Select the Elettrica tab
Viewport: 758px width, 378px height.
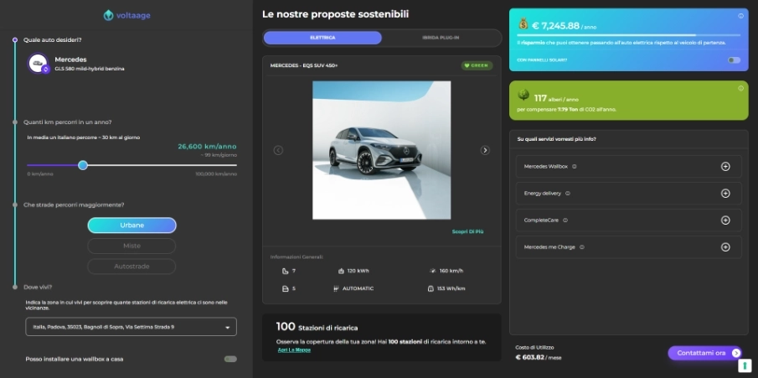pyautogui.click(x=322, y=38)
